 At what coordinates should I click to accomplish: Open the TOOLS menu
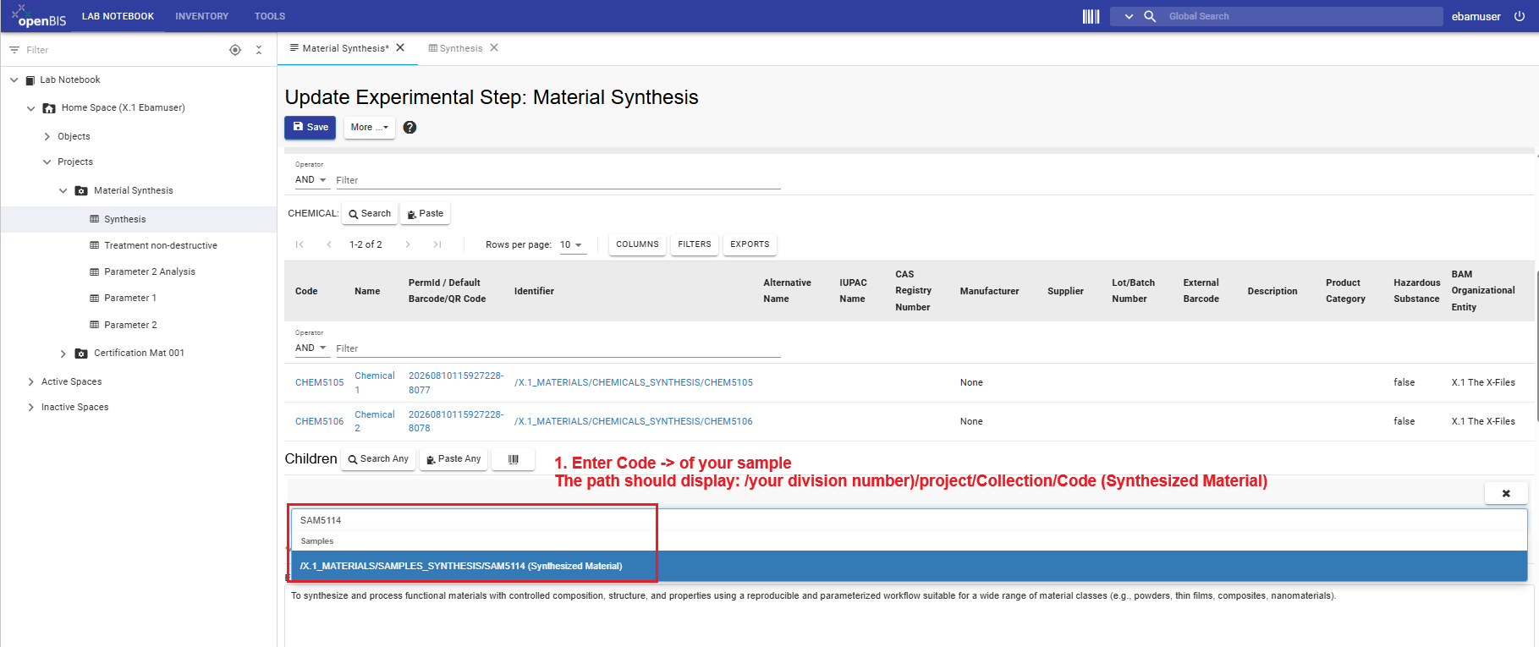click(x=270, y=16)
